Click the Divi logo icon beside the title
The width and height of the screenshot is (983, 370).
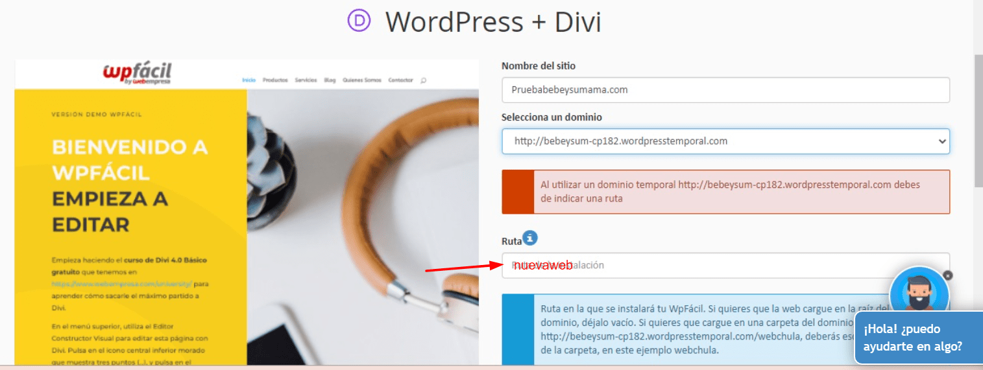tap(359, 21)
